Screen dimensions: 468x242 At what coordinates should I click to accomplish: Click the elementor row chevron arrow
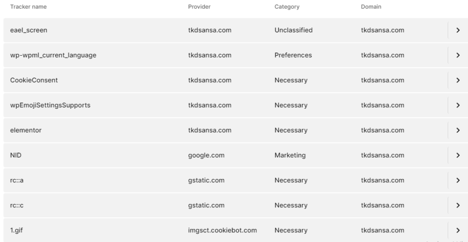[x=458, y=130]
